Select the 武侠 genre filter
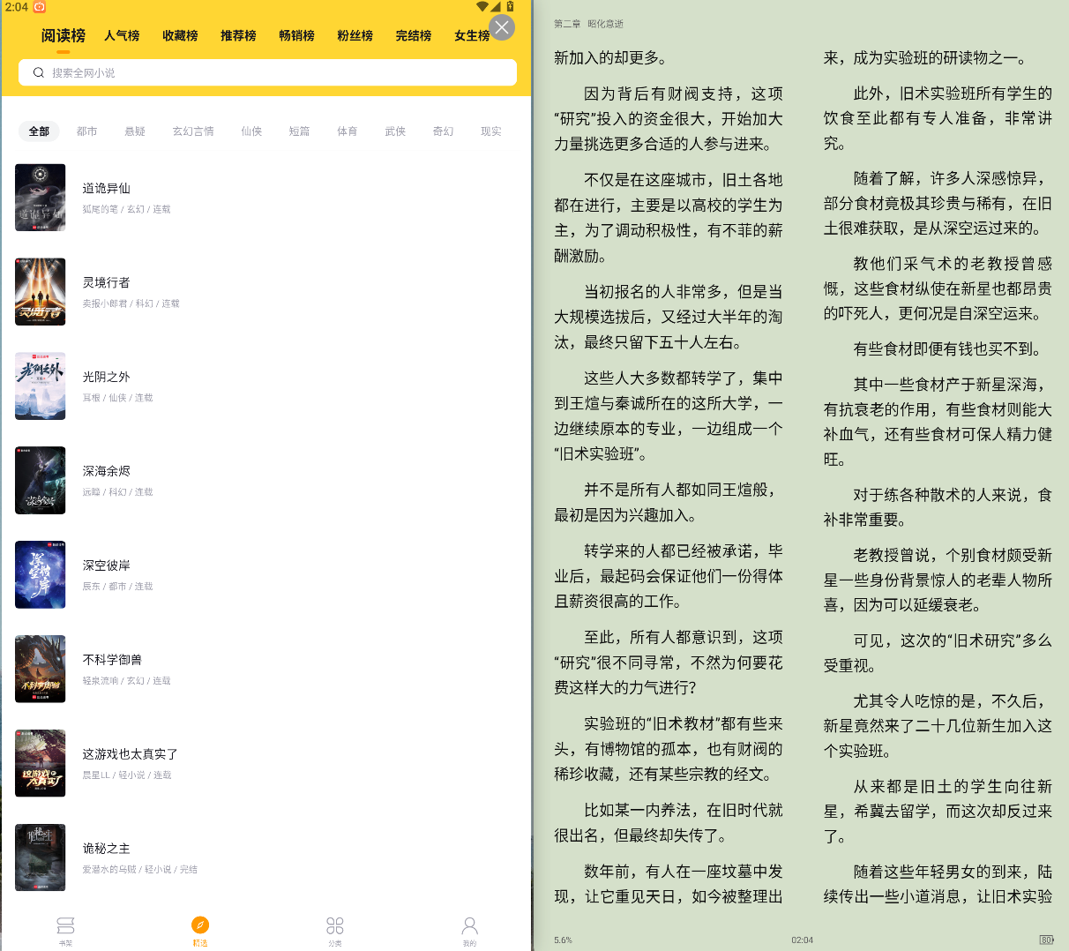Viewport: 1069px width, 951px height. [395, 131]
